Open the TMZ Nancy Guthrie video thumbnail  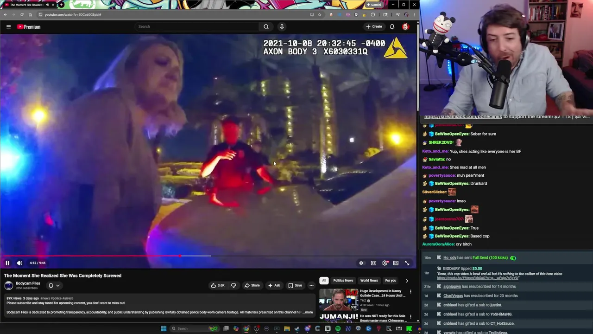coord(338,299)
